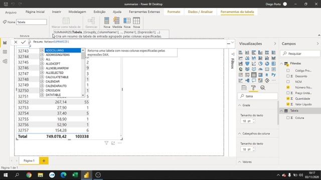321x180 pixels.
Task: Select the Q&A speech bubble visual
Action: pos(254,80)
